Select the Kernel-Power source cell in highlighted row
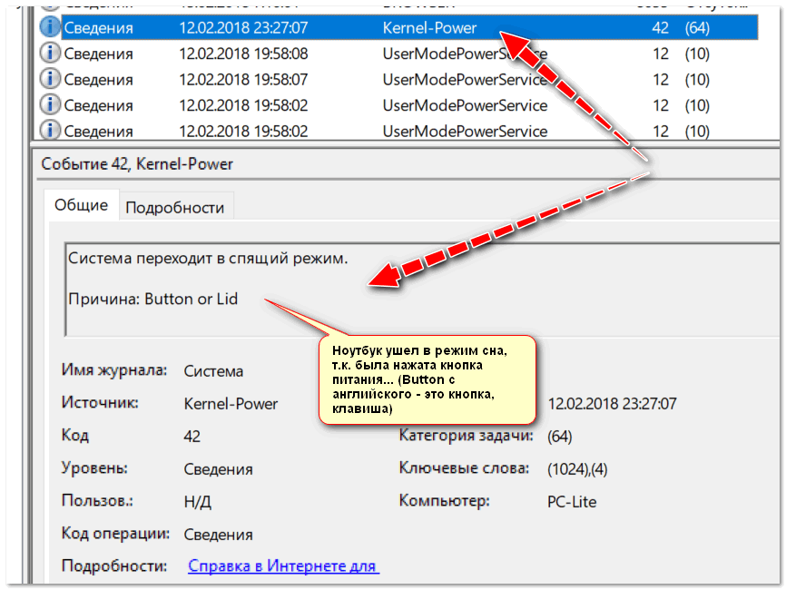Viewport: 786px width, 590px height. [x=429, y=27]
